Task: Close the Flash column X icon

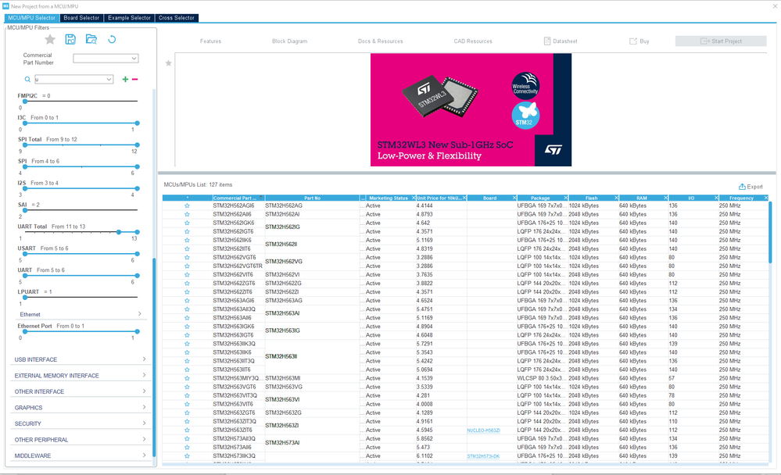Action: point(616,198)
